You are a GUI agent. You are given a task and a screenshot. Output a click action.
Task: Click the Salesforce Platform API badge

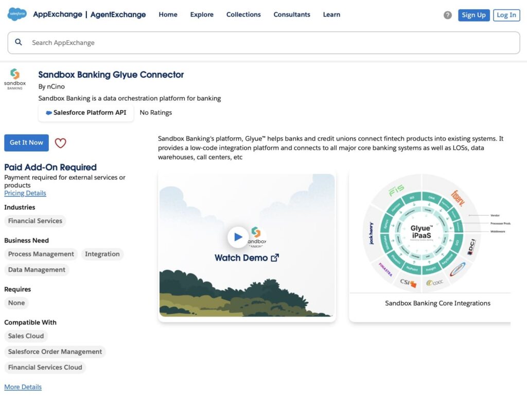(86, 113)
